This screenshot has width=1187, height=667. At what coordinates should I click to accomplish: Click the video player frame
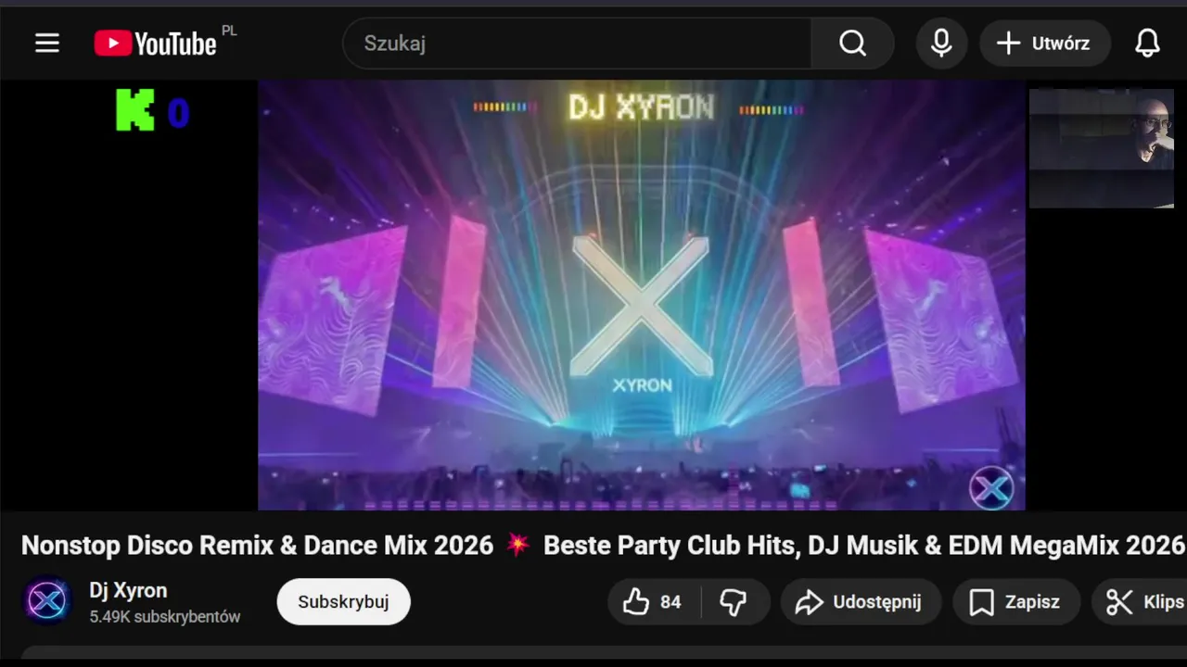[642, 295]
